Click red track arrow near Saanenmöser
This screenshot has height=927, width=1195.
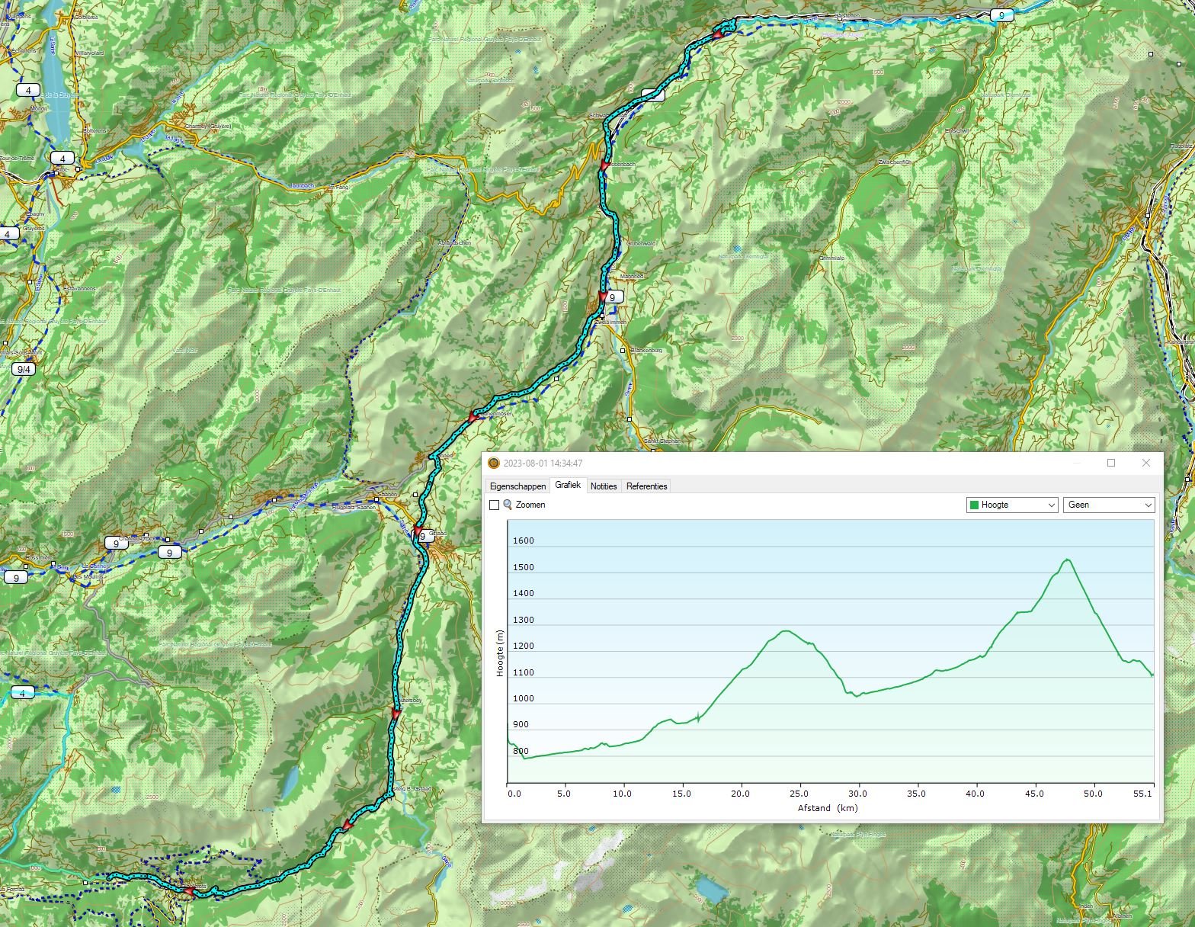(x=472, y=417)
